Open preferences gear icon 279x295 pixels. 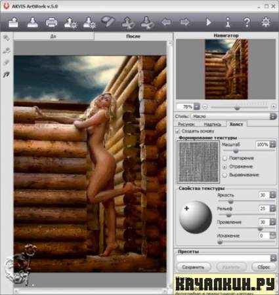point(266,22)
